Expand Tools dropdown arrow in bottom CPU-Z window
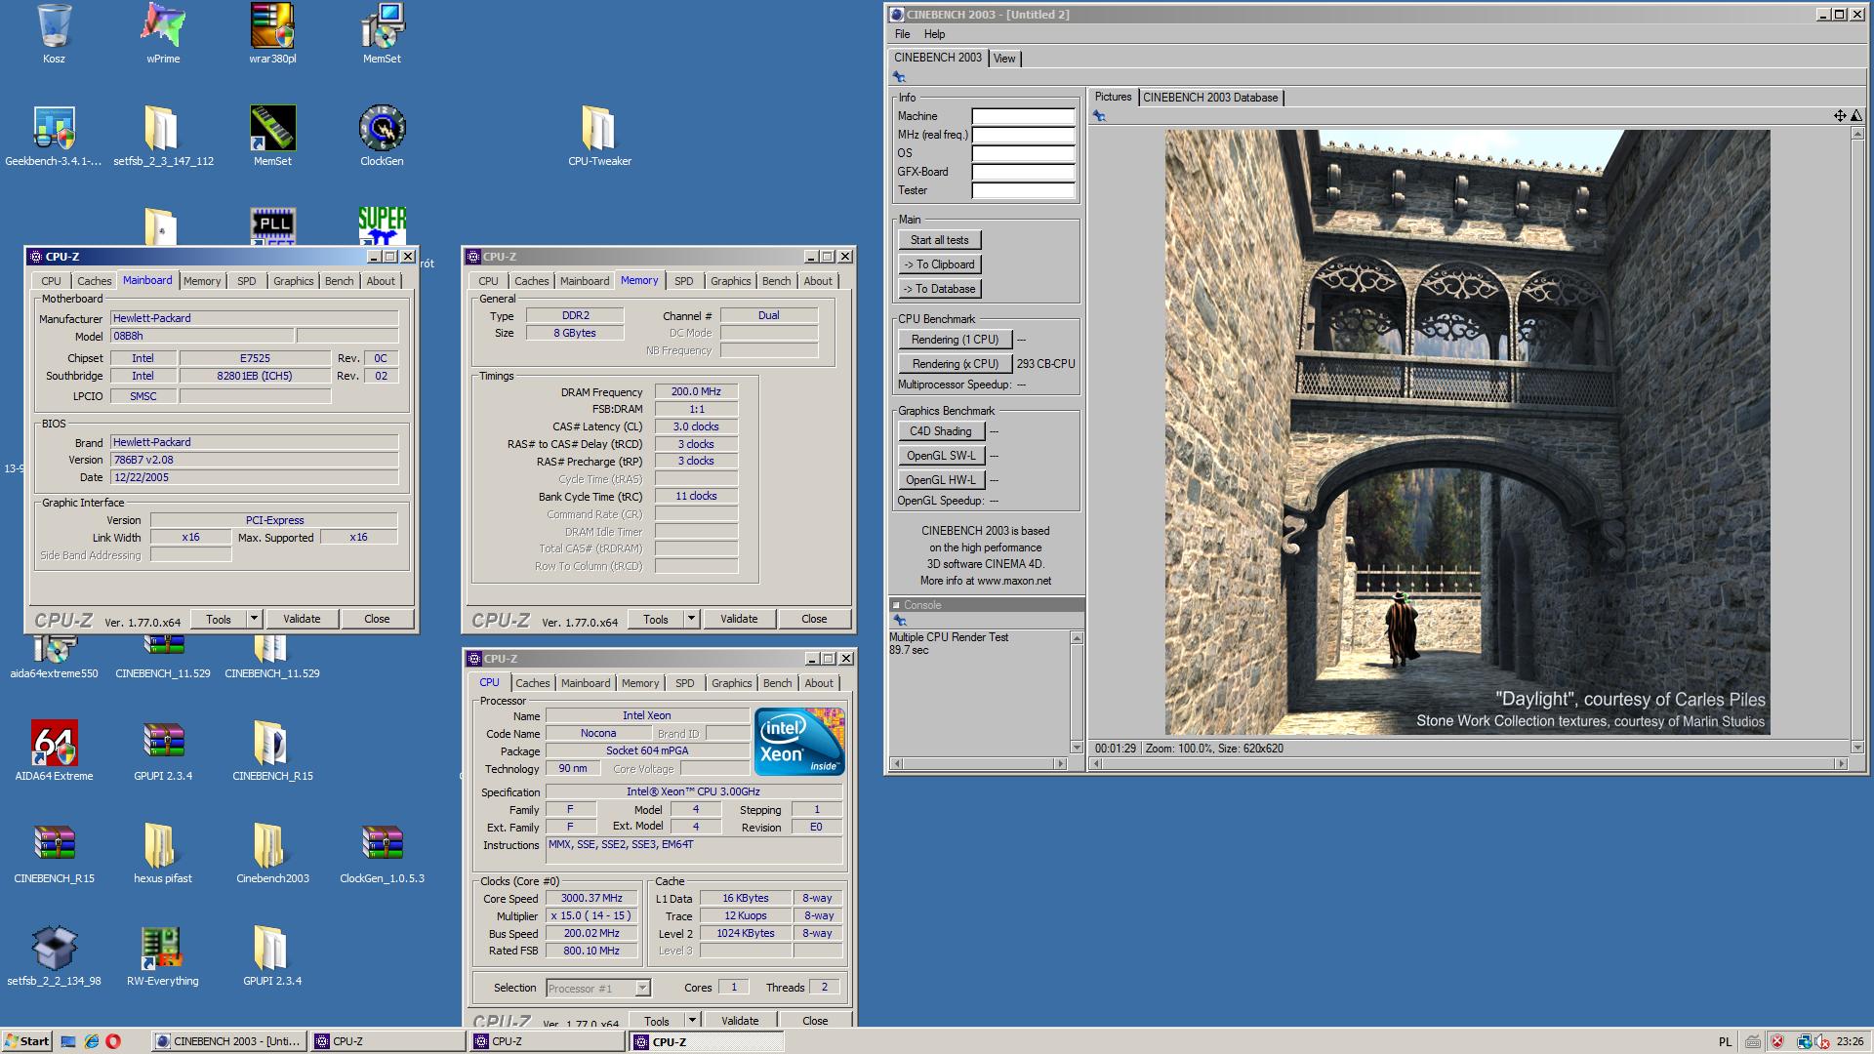 tap(692, 1020)
